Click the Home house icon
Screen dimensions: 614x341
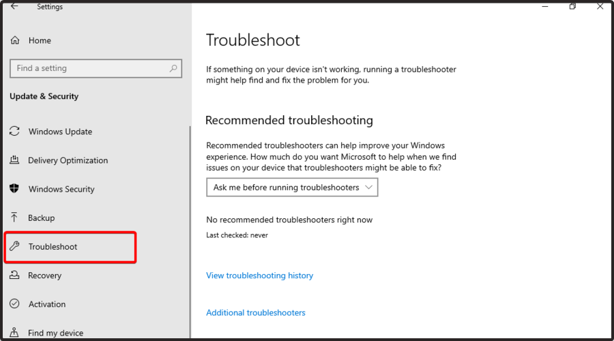click(x=15, y=40)
